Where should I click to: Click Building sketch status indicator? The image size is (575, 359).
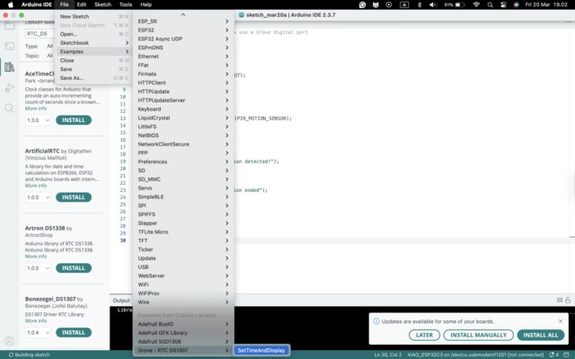[x=29, y=355]
